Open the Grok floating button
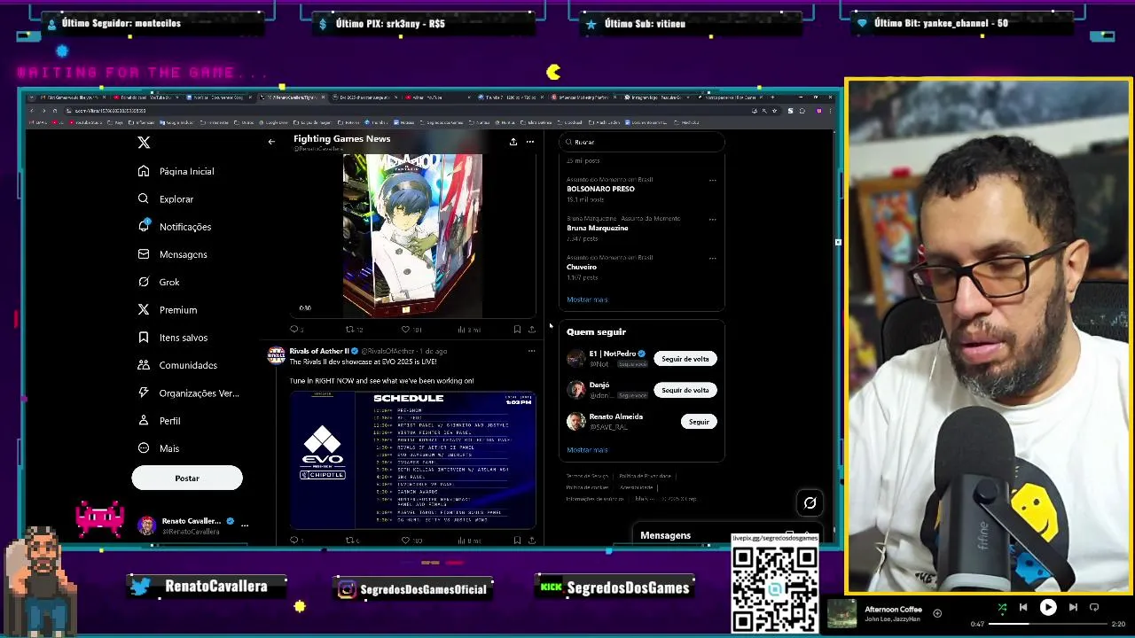The image size is (1135, 638). click(810, 503)
